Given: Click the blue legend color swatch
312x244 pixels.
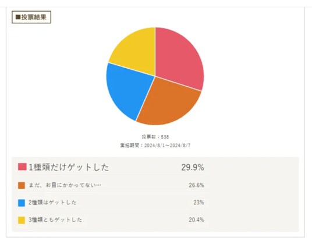Looking at the screenshot, I should click(22, 203).
